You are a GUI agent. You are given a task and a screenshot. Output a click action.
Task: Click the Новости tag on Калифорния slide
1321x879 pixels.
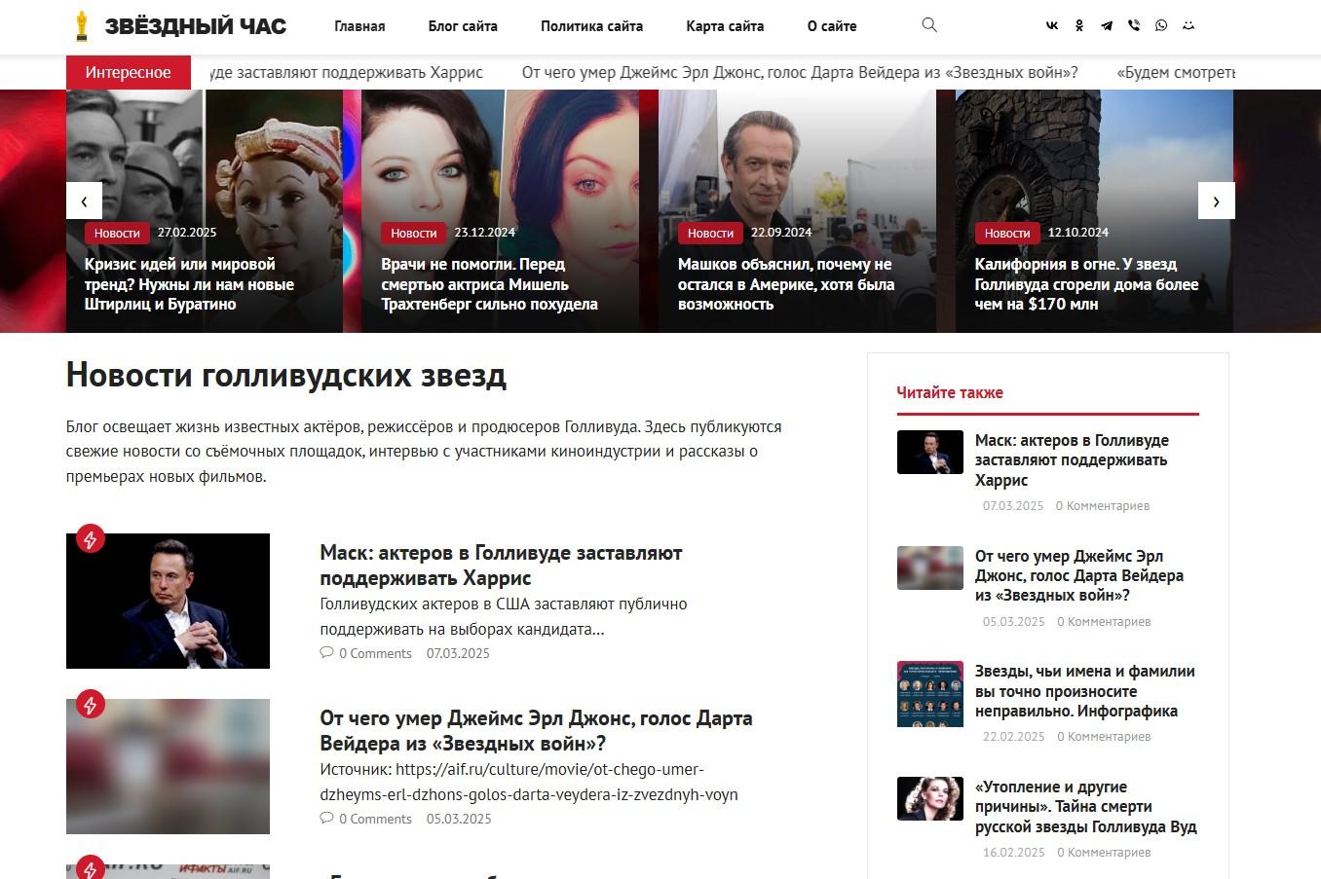(1006, 233)
